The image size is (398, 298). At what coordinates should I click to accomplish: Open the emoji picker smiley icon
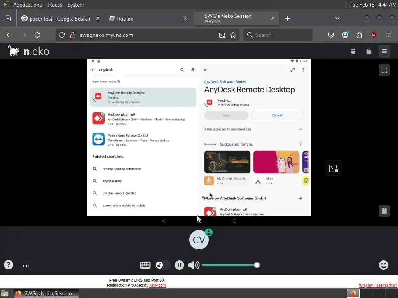384,265
